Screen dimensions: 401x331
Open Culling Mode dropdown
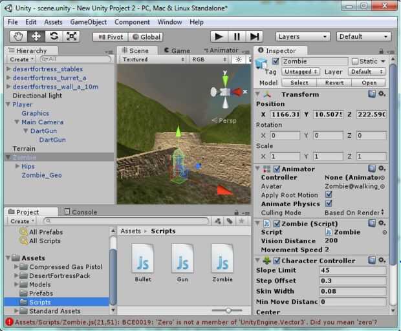click(354, 213)
